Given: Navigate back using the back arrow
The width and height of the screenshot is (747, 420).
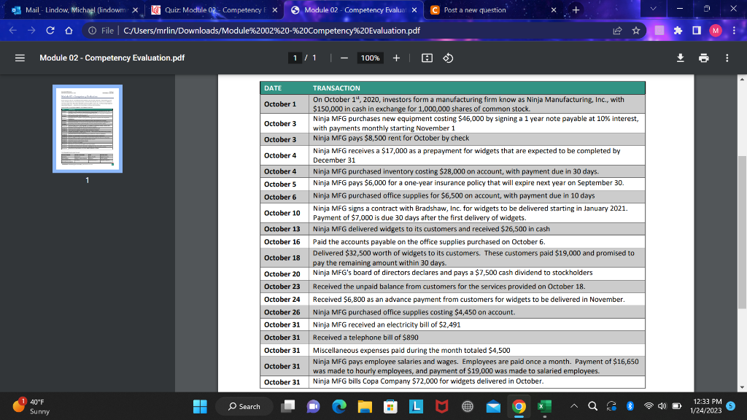Looking at the screenshot, I should click(x=12, y=31).
